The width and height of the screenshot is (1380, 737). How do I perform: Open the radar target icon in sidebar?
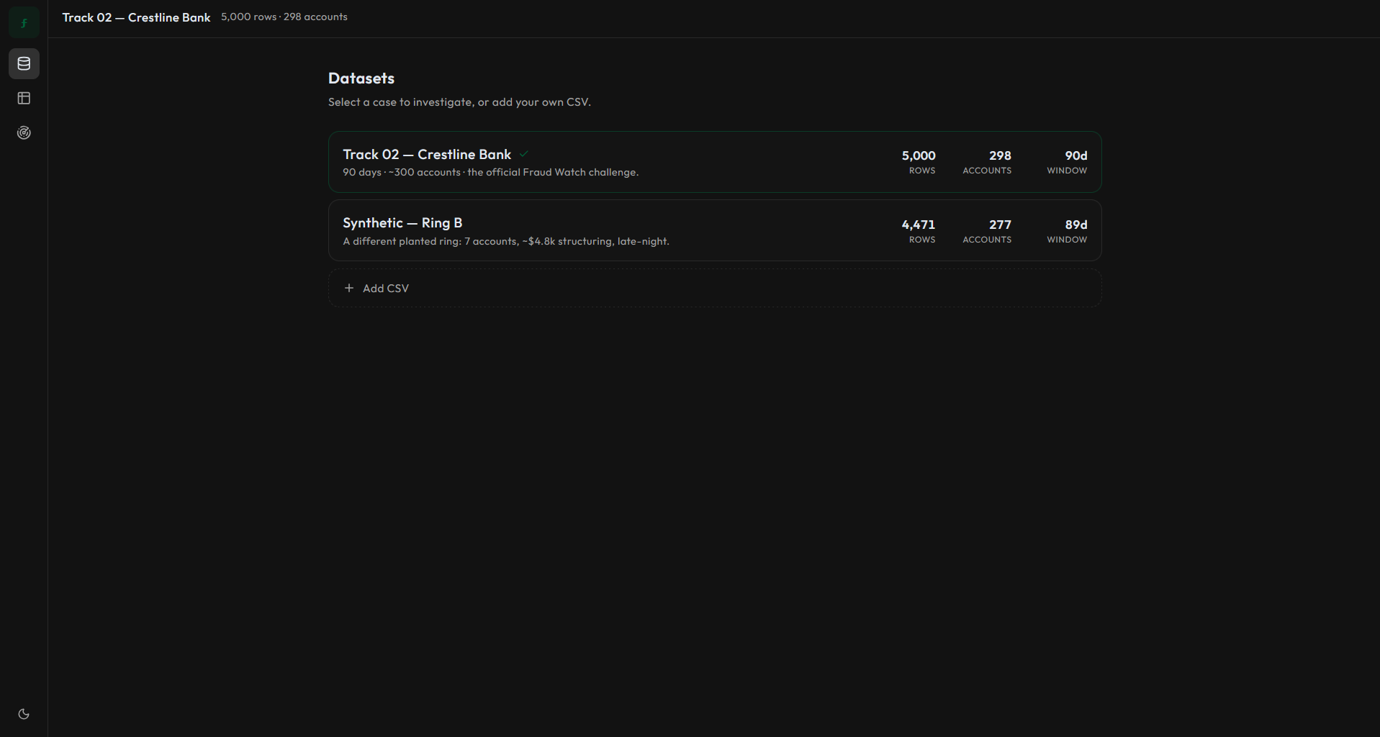[x=24, y=132]
